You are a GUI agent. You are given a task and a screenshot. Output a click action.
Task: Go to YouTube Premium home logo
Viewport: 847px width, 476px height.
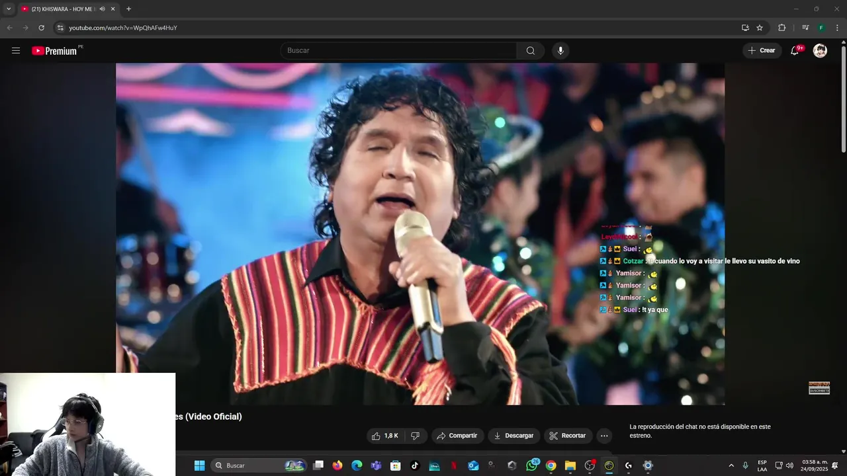click(54, 51)
